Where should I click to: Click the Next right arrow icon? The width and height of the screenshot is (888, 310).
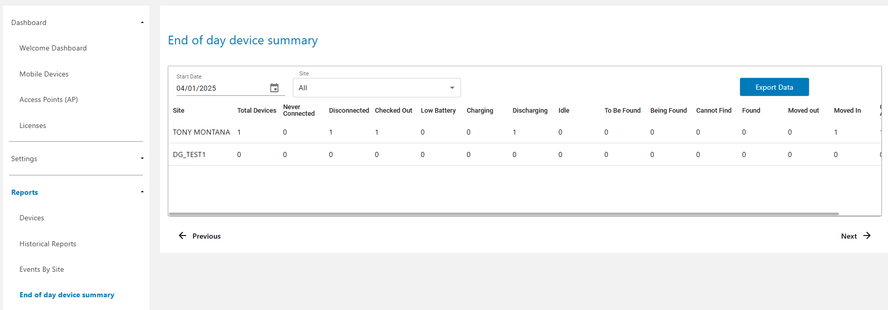pos(867,236)
